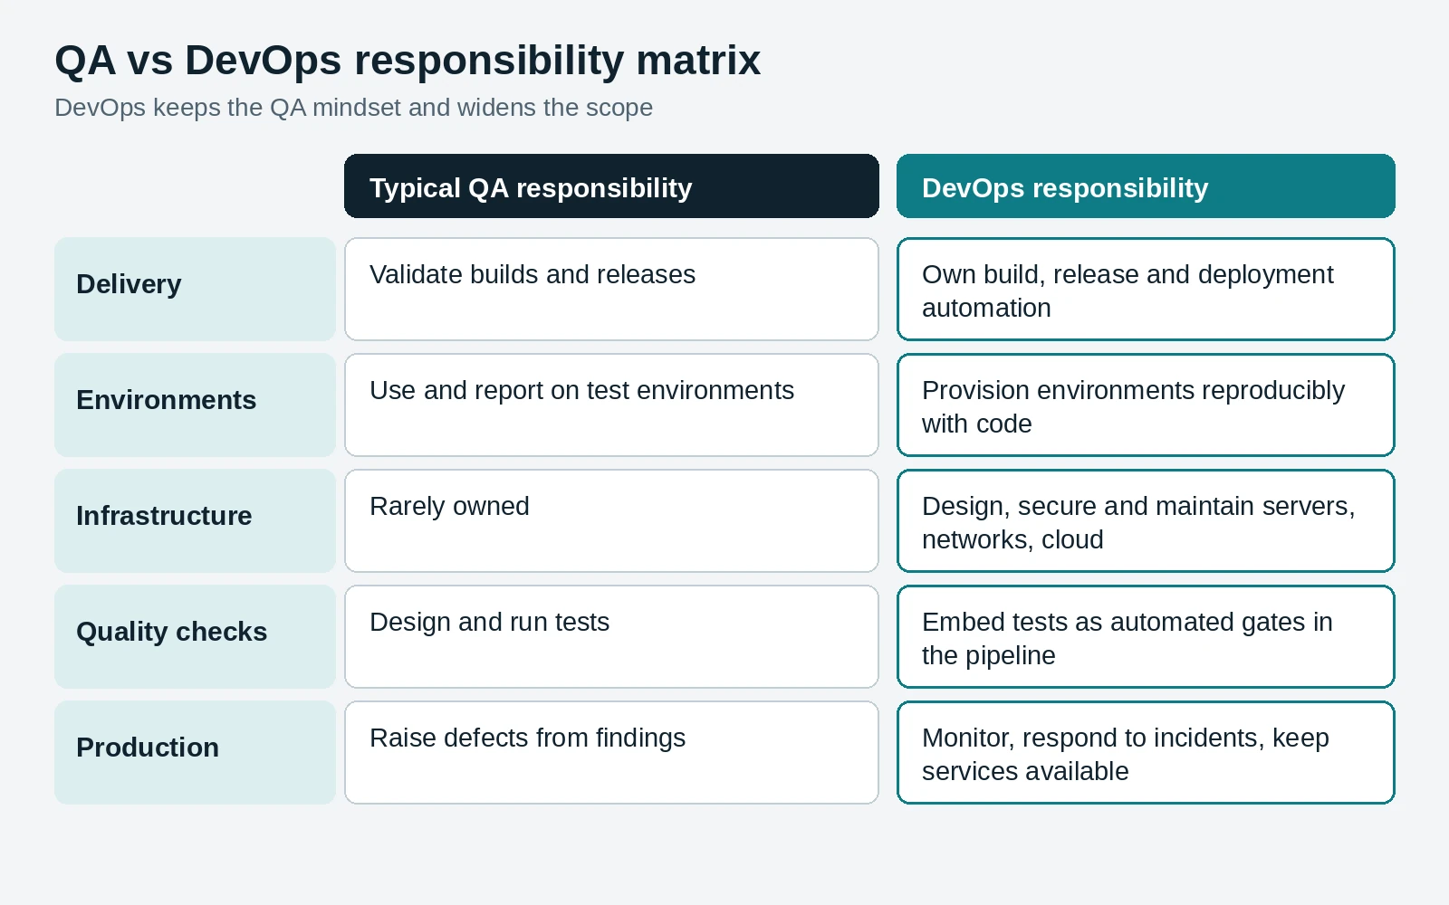Click the 'Quality checks' row label
Image resolution: width=1449 pixels, height=905 pixels.
point(195,637)
